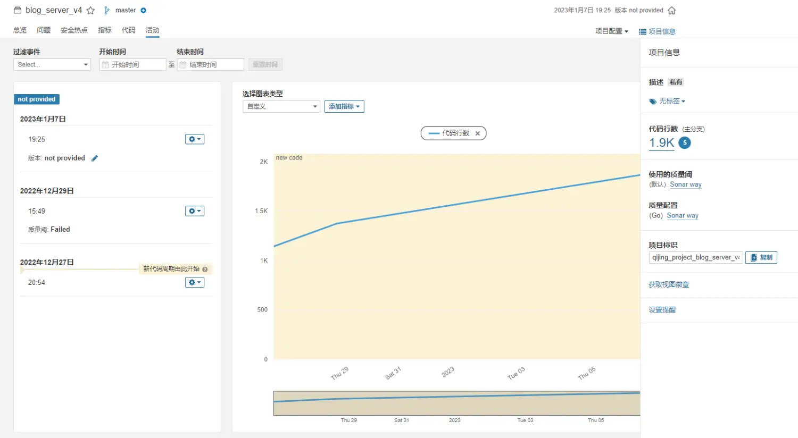The image size is (798, 438).
Task: Remove the 代码行数 metric with the x
Action: click(x=478, y=134)
